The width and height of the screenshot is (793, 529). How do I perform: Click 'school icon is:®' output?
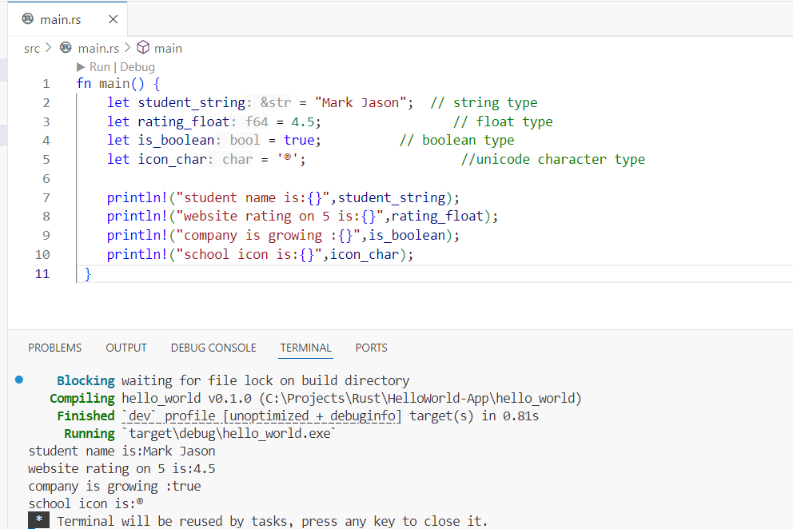[x=86, y=503]
